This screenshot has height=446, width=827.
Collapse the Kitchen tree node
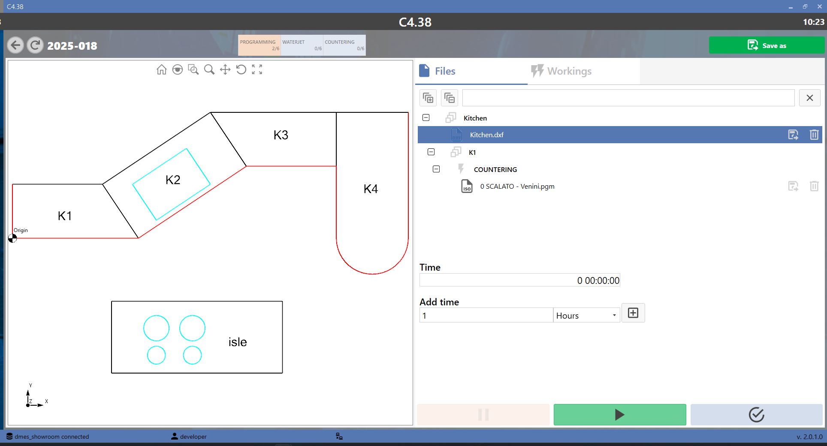(x=426, y=118)
